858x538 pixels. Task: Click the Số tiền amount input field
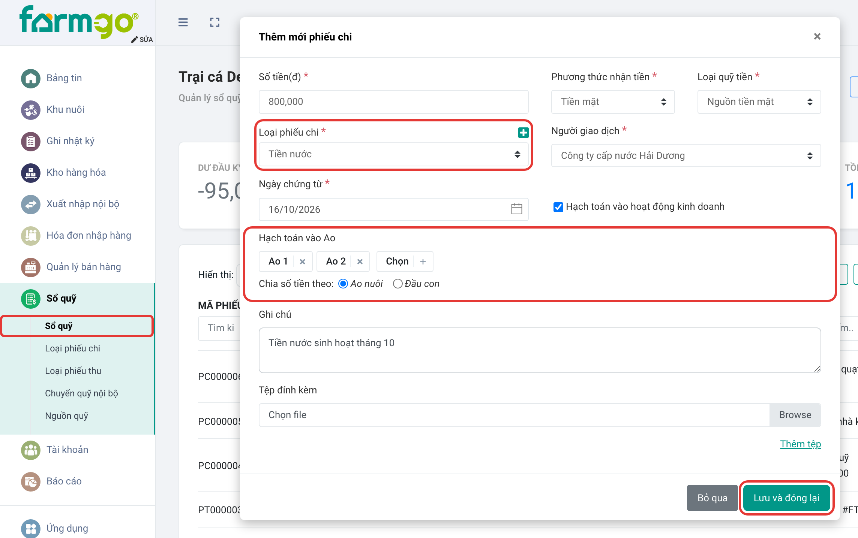pos(393,102)
